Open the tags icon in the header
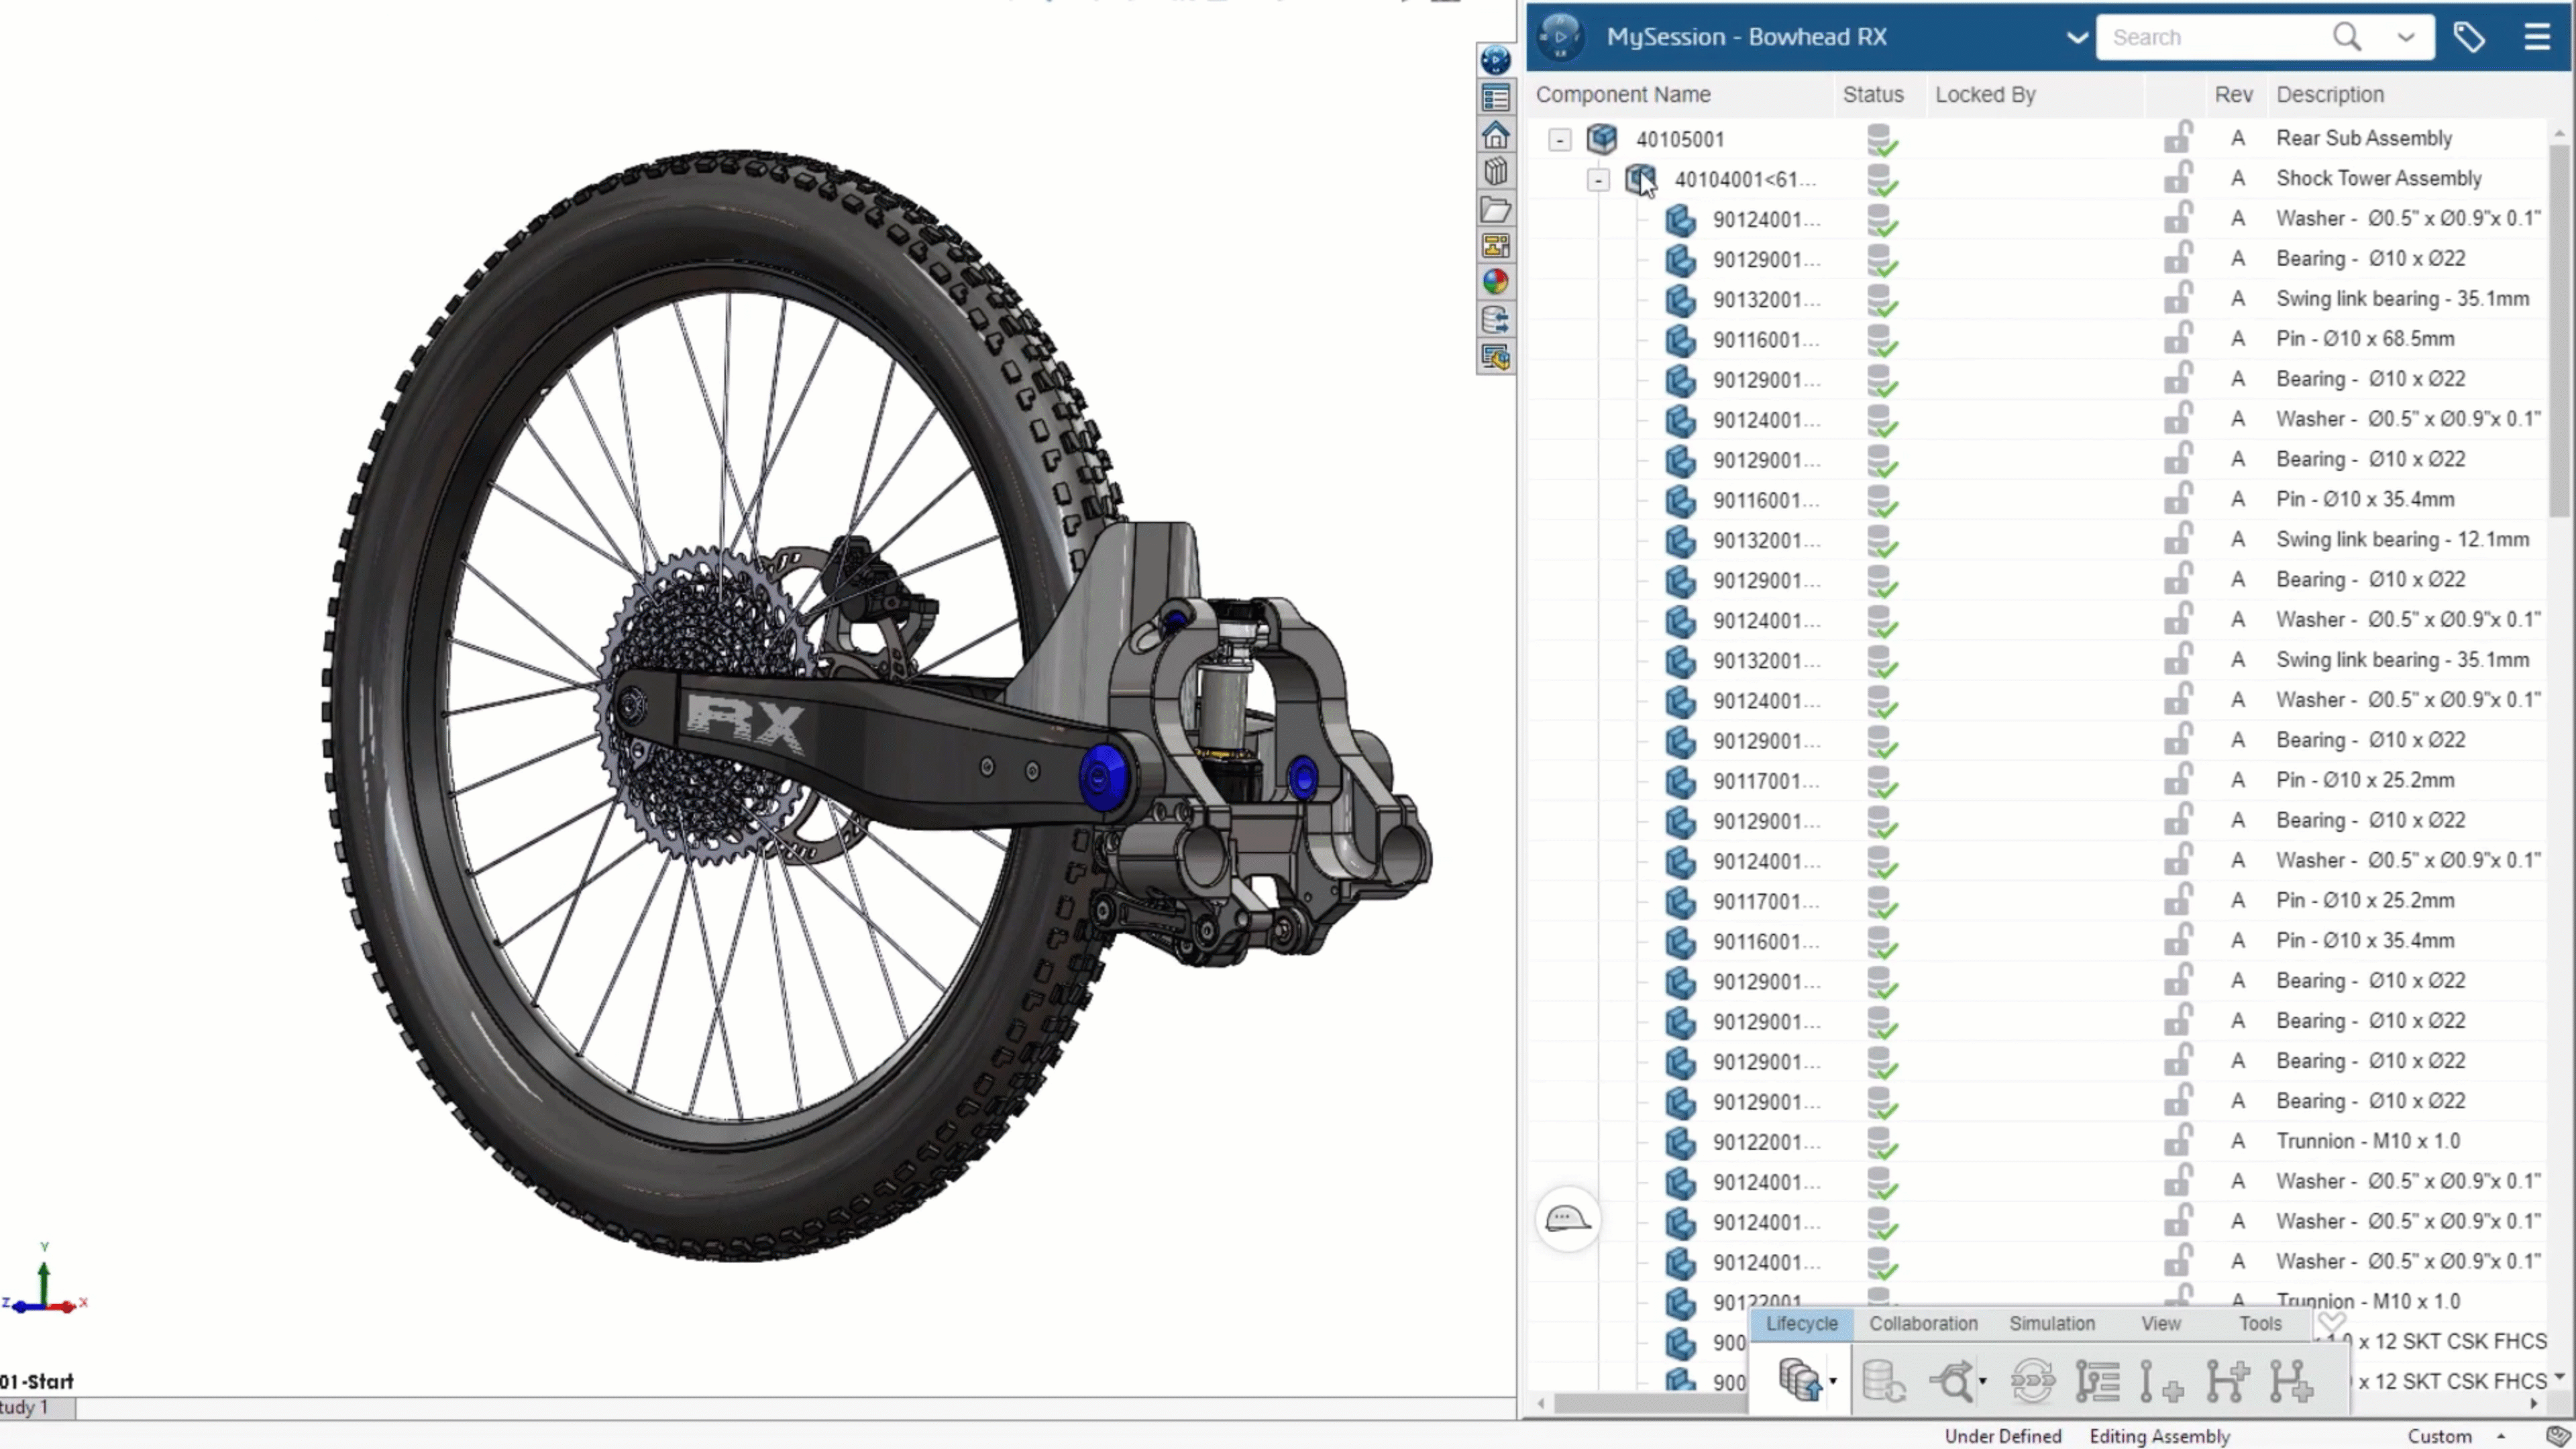The width and height of the screenshot is (2576, 1449). tap(2469, 37)
